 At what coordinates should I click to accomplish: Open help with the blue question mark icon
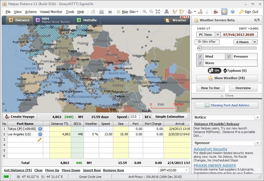point(233,12)
